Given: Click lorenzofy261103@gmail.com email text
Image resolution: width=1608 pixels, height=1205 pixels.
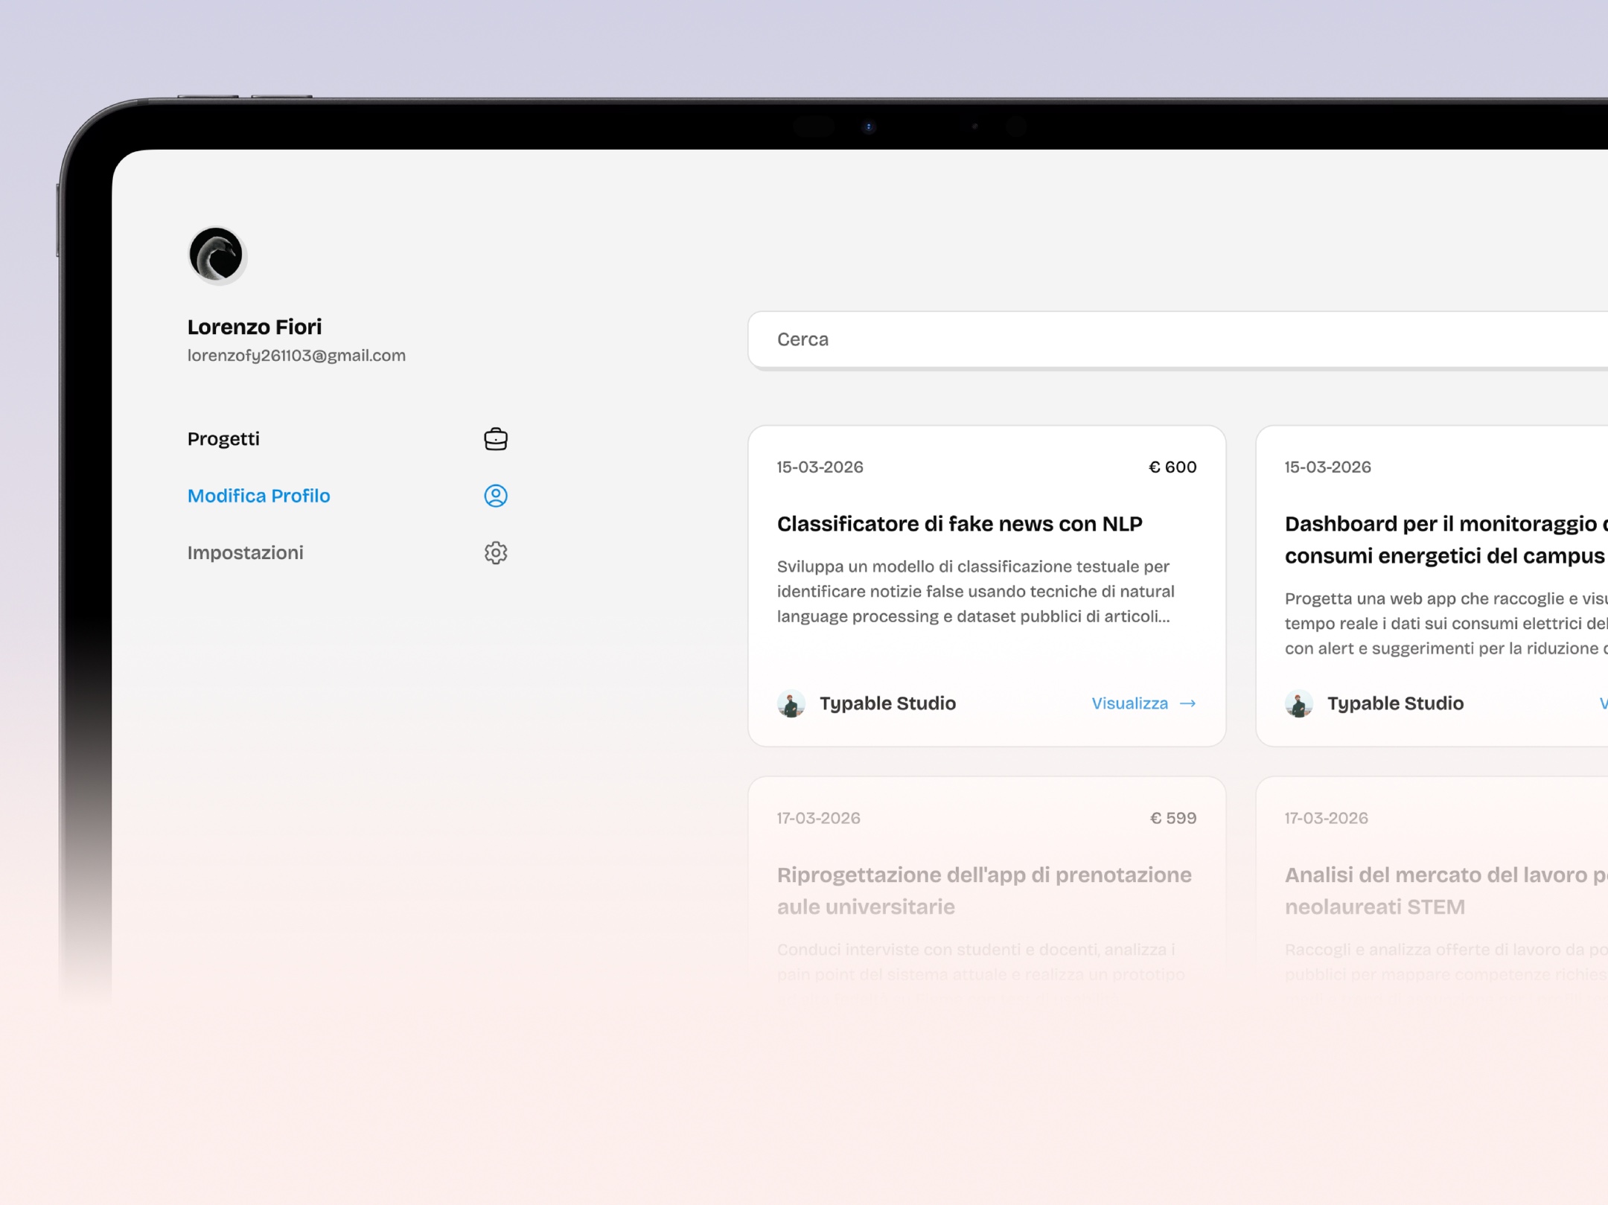Looking at the screenshot, I should [296, 356].
